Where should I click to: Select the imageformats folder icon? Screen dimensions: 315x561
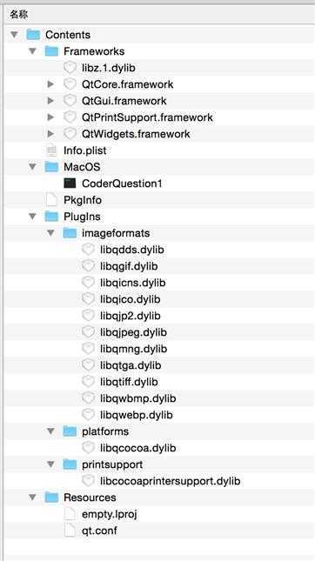(x=70, y=233)
